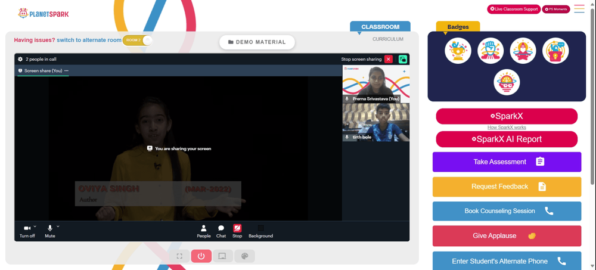Launch SparkX
Image resolution: width=596 pixels, height=270 pixels.
[507, 116]
